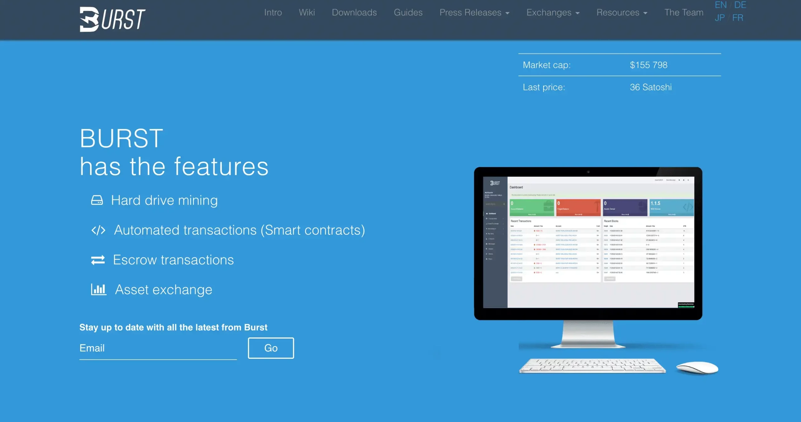Click the escrow transactions arrows icon
This screenshot has height=422, width=801.
(x=98, y=259)
